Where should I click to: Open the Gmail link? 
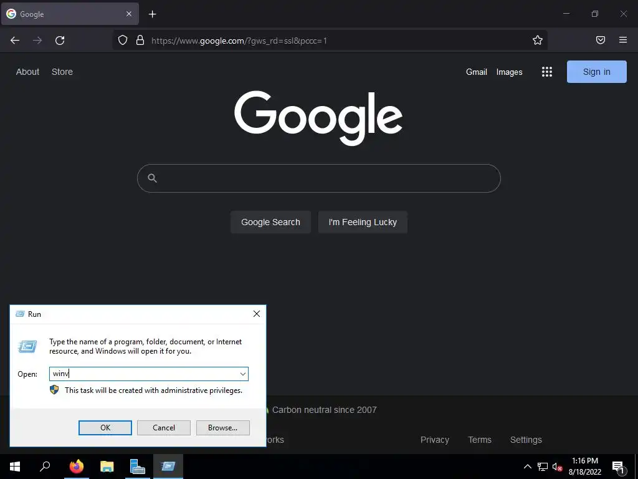[x=477, y=72]
